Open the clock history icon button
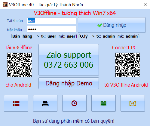The width and height of the screenshot is (150, 126). [x=74, y=103]
